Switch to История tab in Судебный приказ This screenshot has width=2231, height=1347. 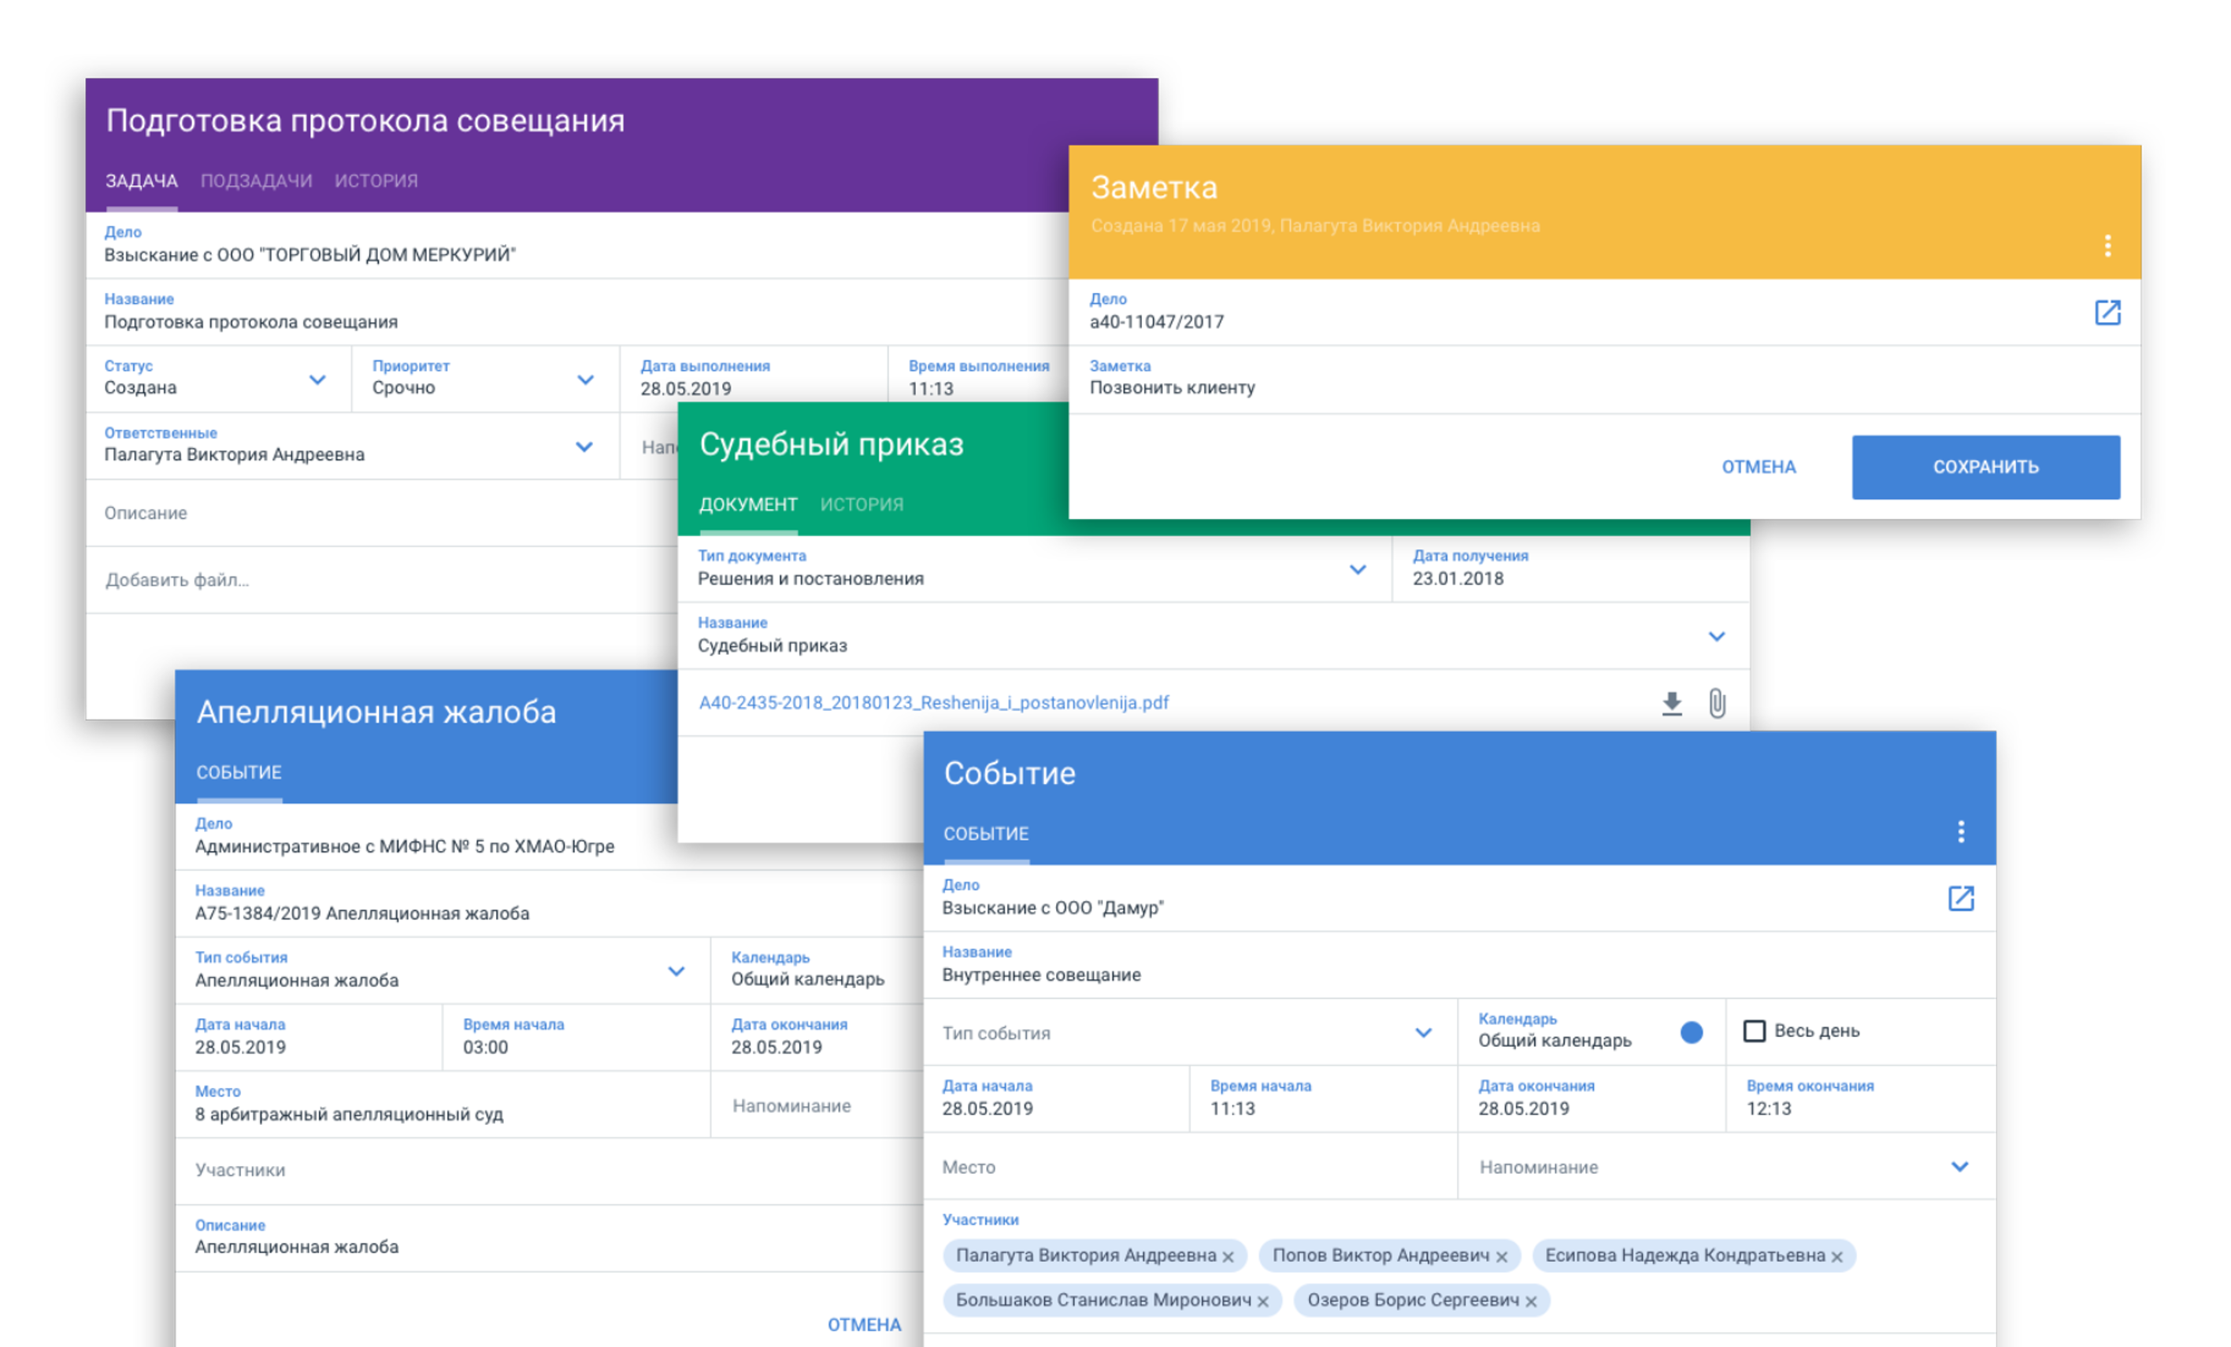pyautogui.click(x=861, y=504)
